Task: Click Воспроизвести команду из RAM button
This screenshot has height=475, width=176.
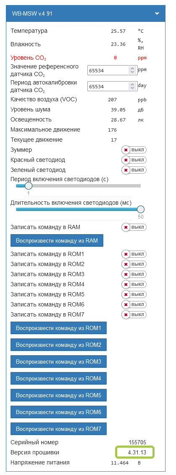Action: coord(57,240)
